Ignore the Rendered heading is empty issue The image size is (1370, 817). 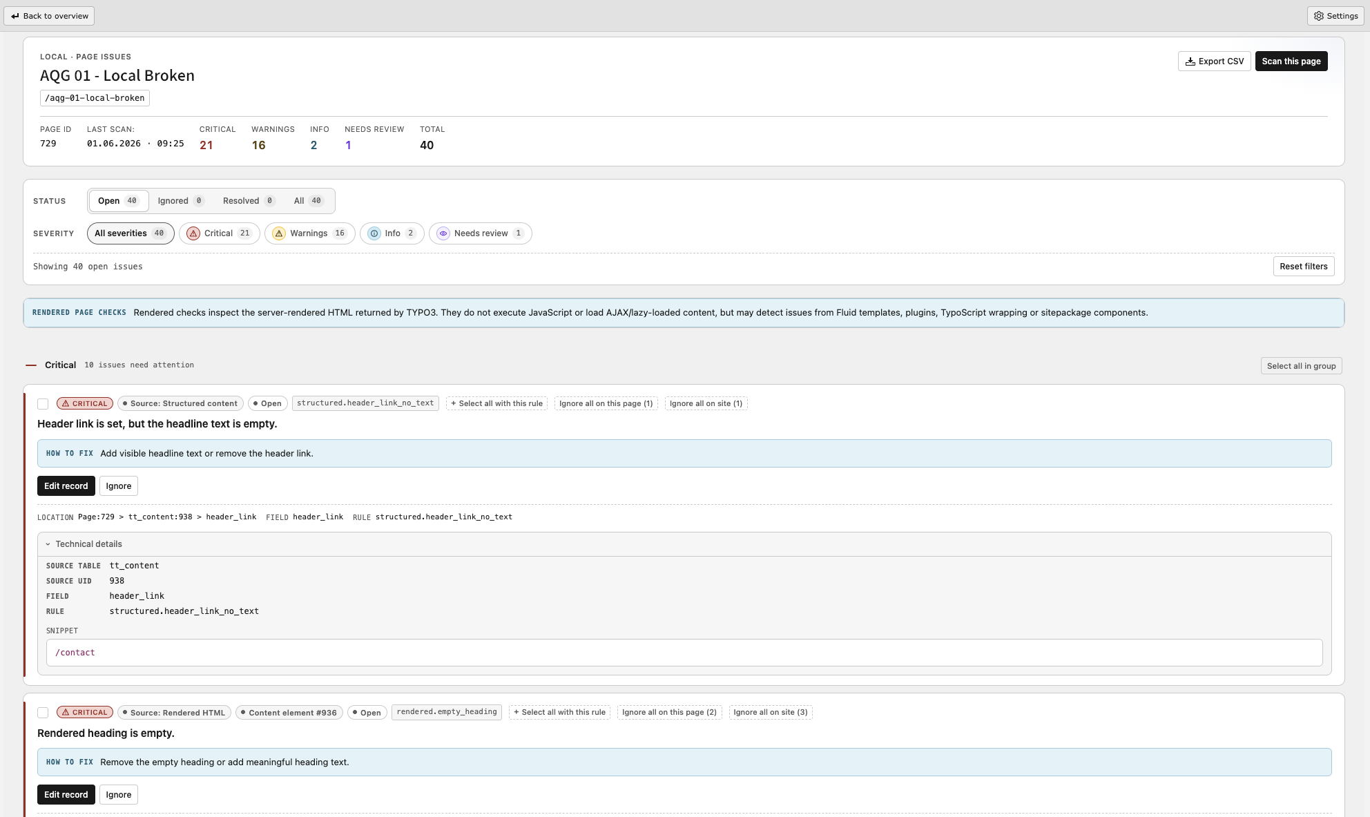pos(119,795)
